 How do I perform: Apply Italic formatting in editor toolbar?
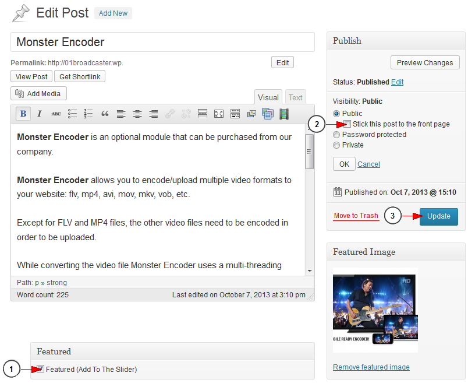pos(39,114)
